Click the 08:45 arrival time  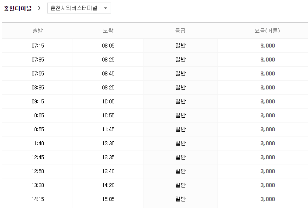(x=108, y=74)
